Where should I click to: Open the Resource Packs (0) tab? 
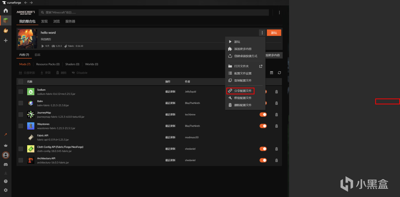click(48, 64)
